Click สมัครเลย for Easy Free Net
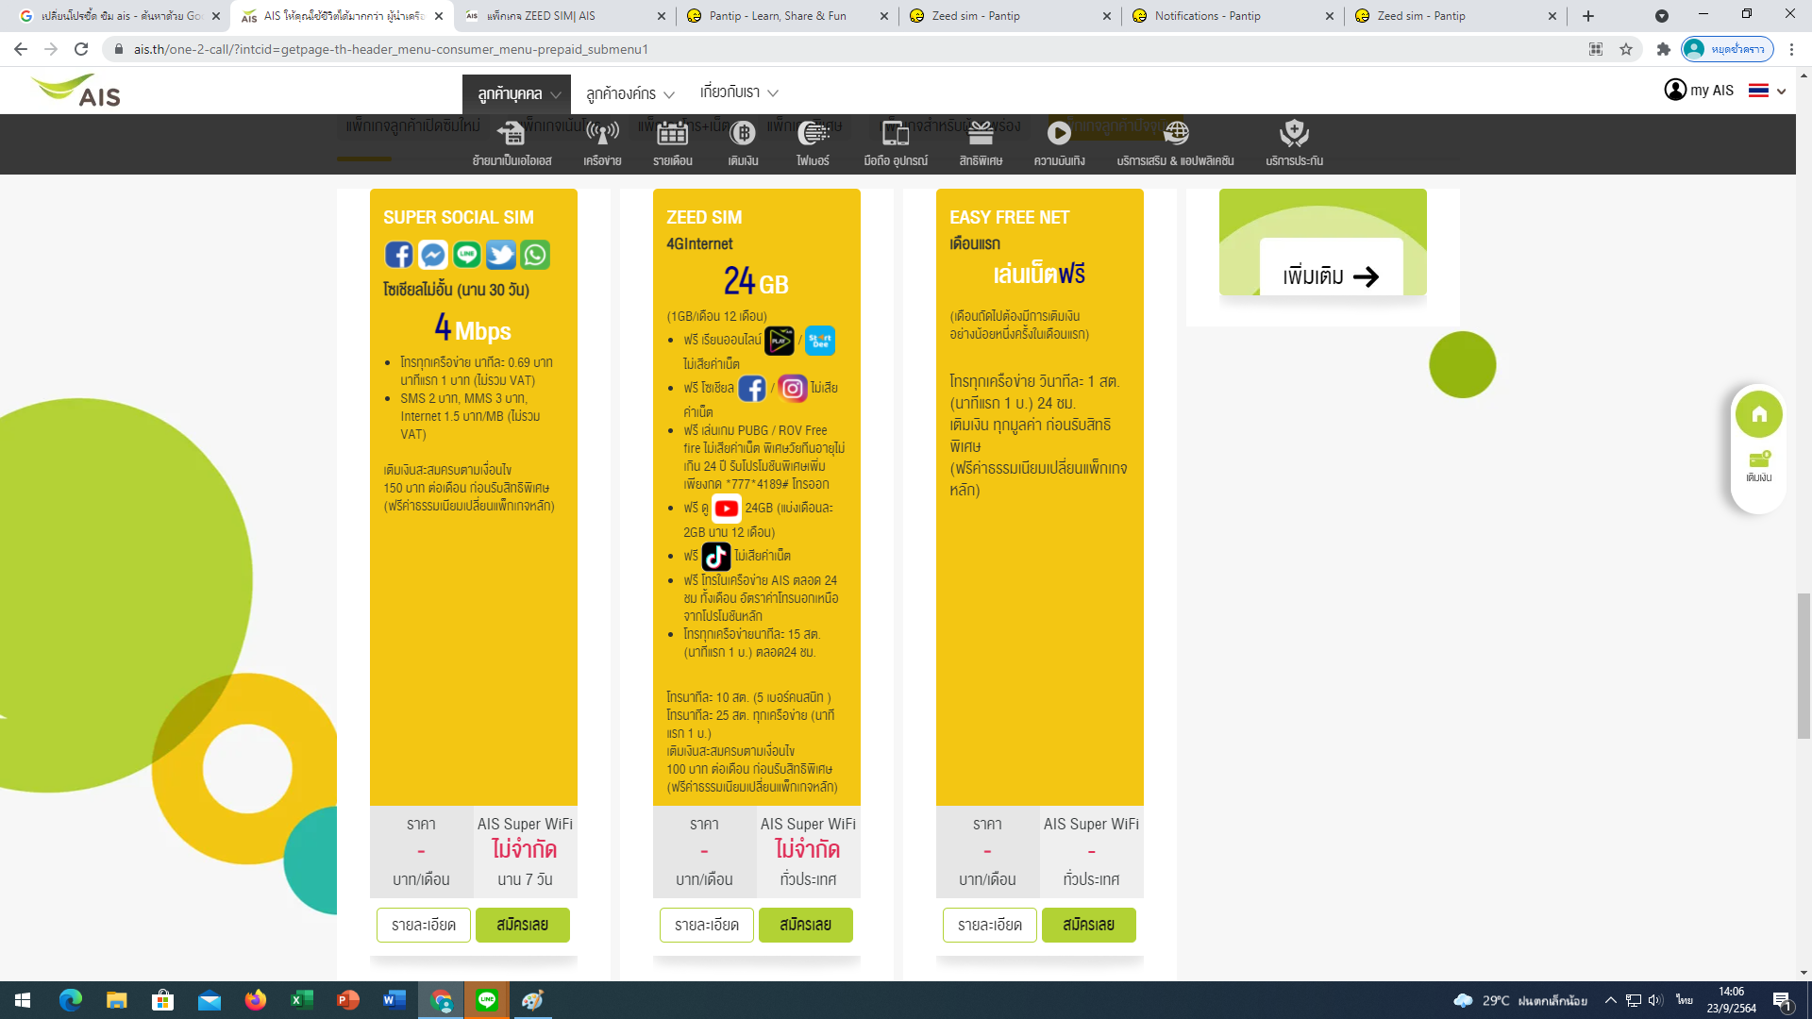 (x=1089, y=925)
